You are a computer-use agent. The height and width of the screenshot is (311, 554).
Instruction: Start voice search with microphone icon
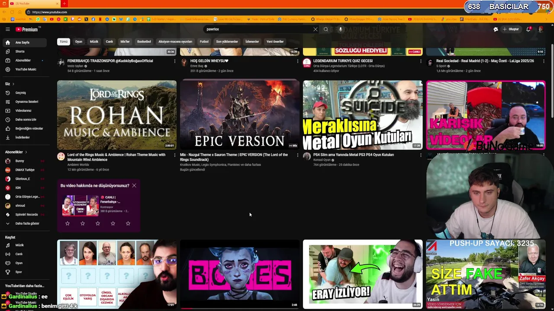(341, 29)
